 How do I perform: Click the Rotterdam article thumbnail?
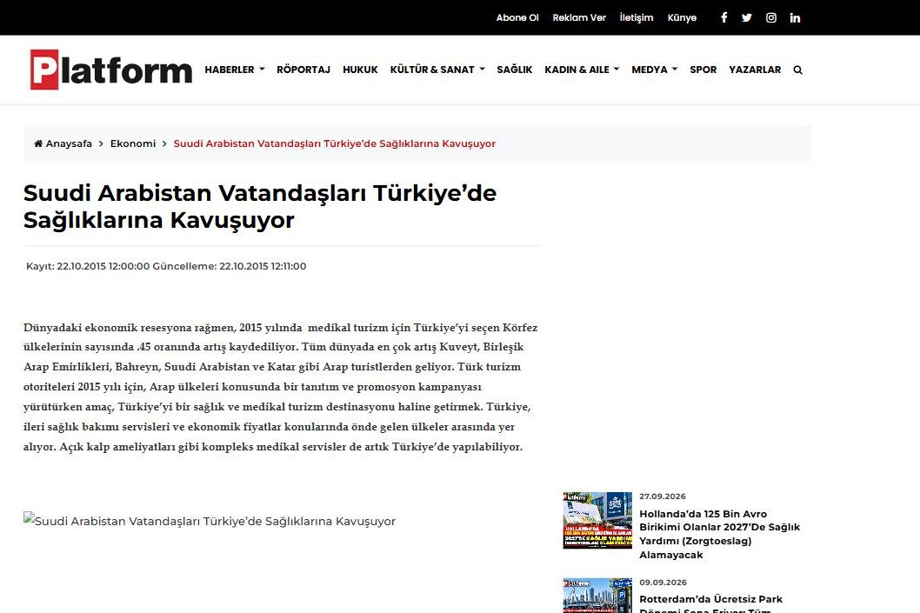(x=597, y=596)
